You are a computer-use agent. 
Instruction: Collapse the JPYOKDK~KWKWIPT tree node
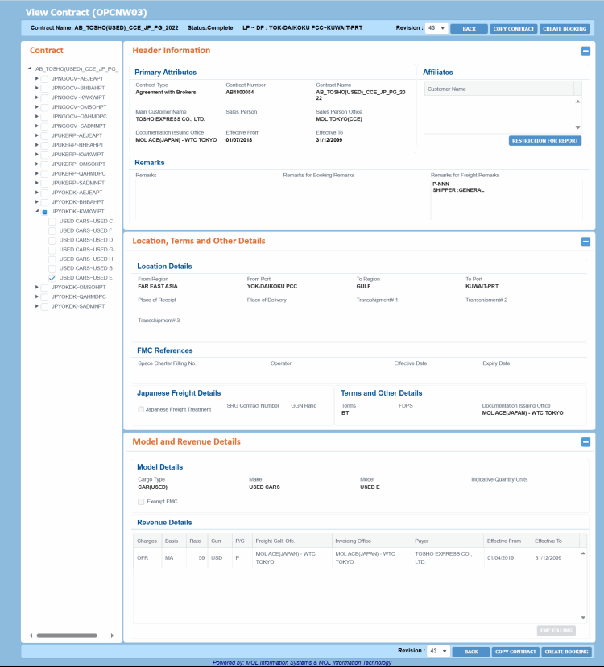tap(37, 212)
